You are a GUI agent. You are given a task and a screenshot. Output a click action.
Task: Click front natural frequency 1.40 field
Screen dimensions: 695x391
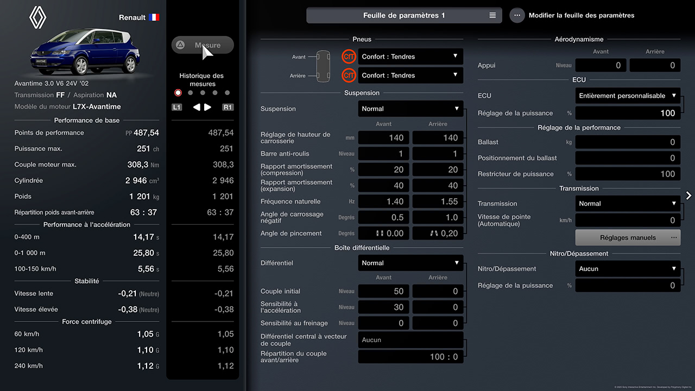point(383,201)
